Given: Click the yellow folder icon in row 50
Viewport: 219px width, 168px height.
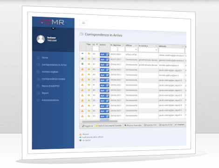Looking at the screenshot, I should click(x=89, y=54).
